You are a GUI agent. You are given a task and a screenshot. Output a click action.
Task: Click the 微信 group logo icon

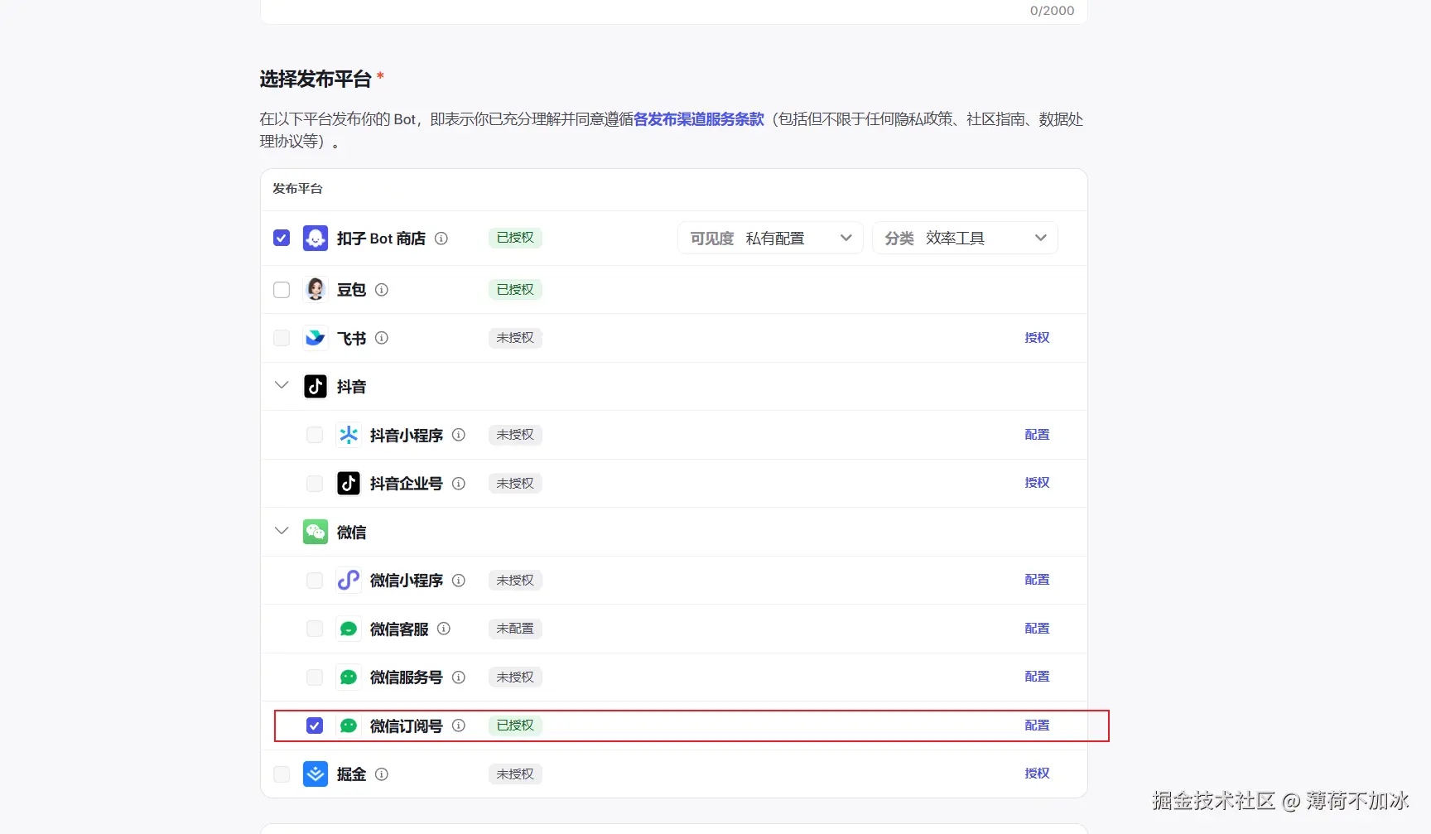click(316, 532)
